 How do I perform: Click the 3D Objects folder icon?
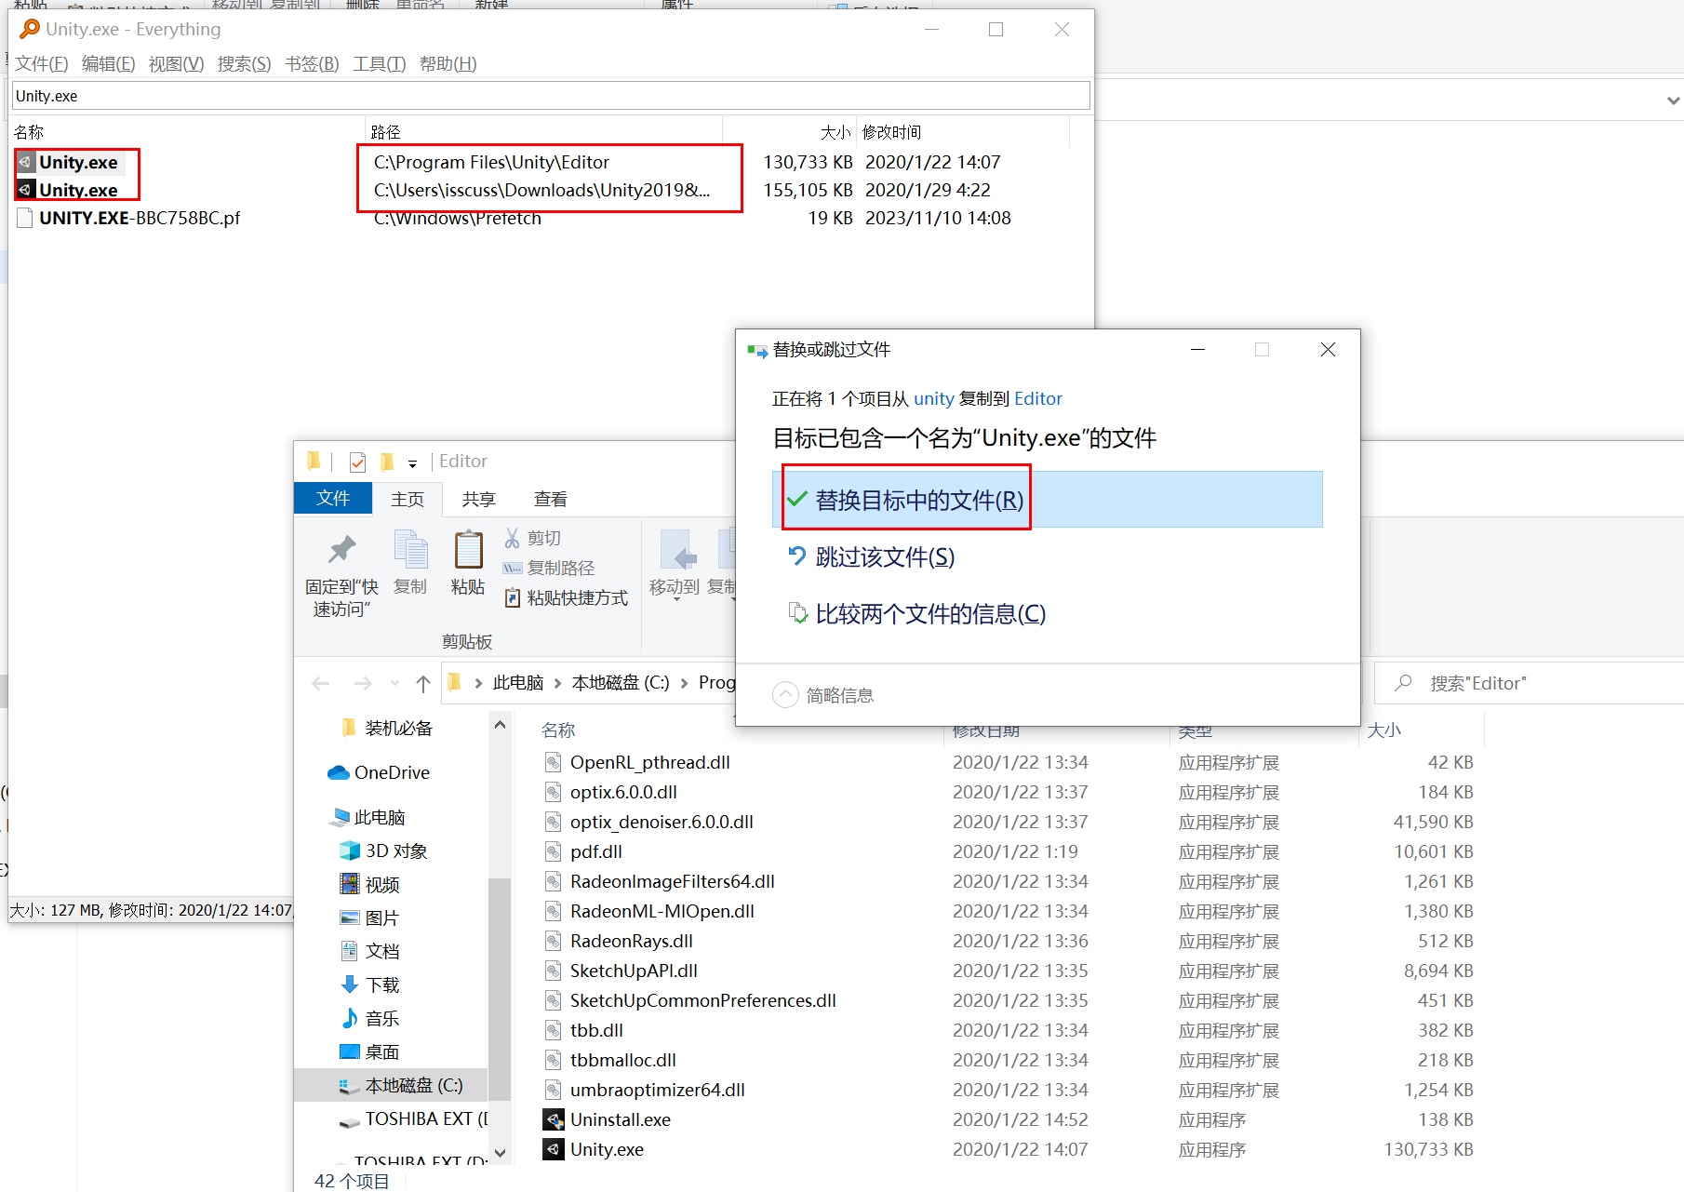(x=350, y=850)
